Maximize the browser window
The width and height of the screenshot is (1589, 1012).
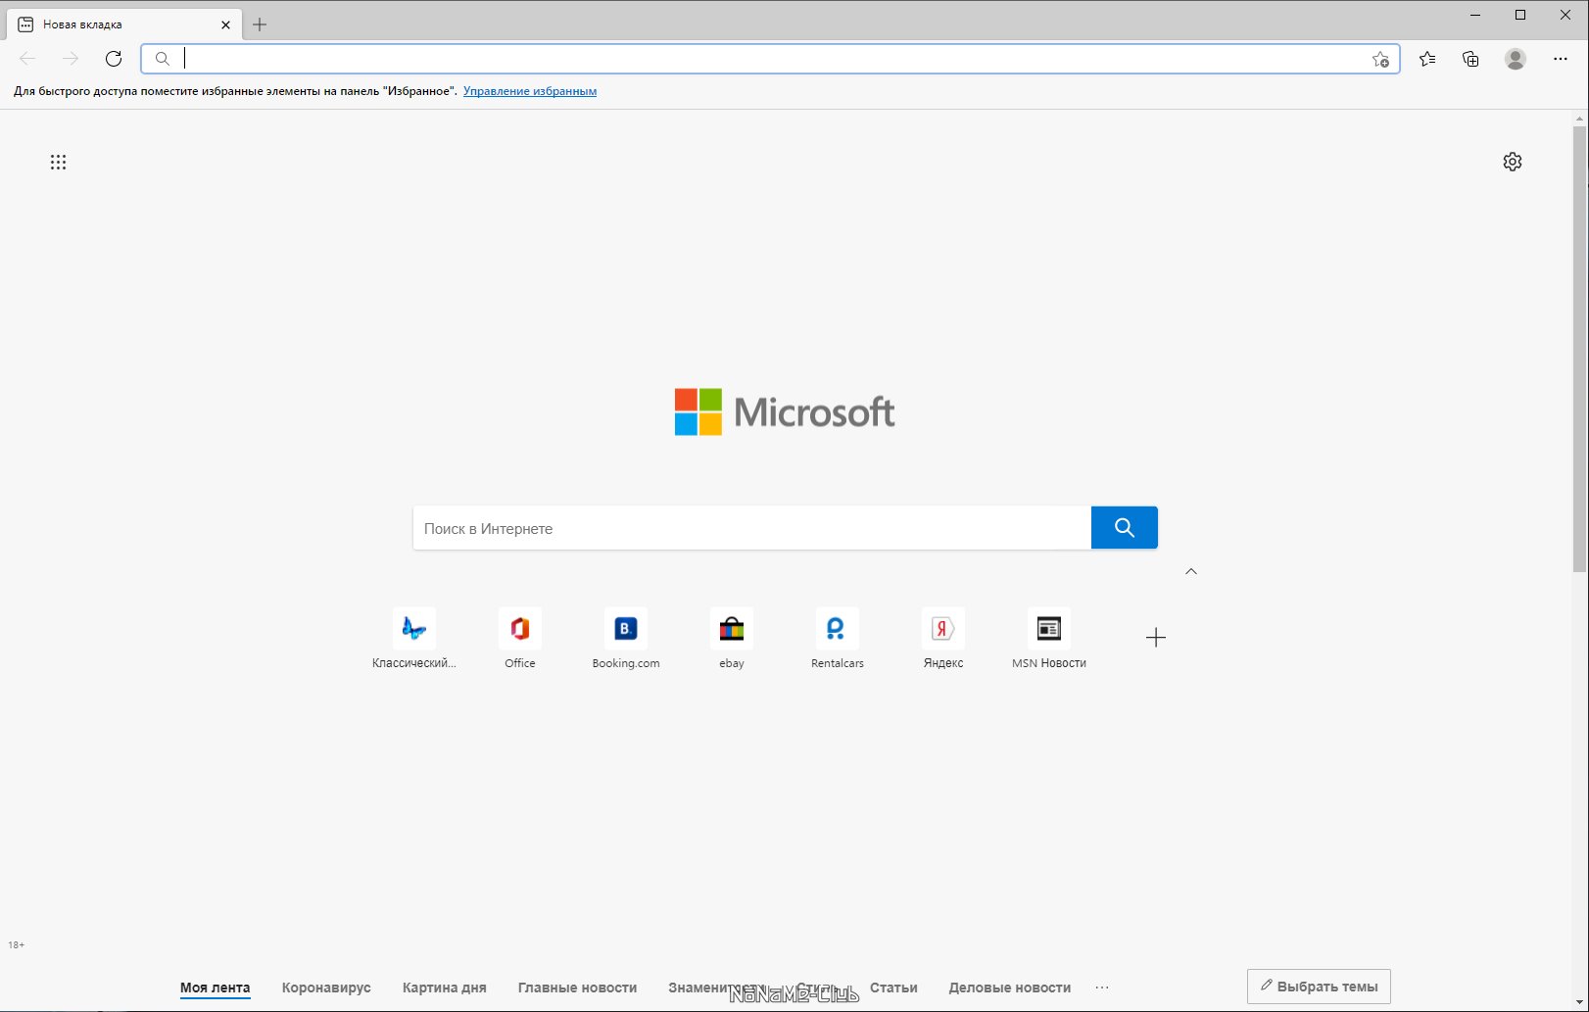[1520, 15]
